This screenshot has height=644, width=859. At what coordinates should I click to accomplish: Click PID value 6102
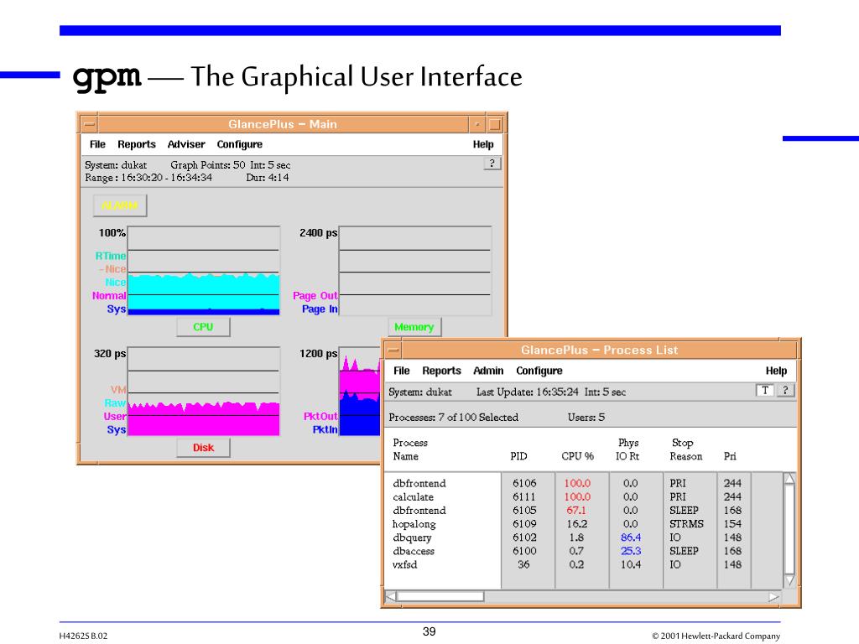(524, 538)
